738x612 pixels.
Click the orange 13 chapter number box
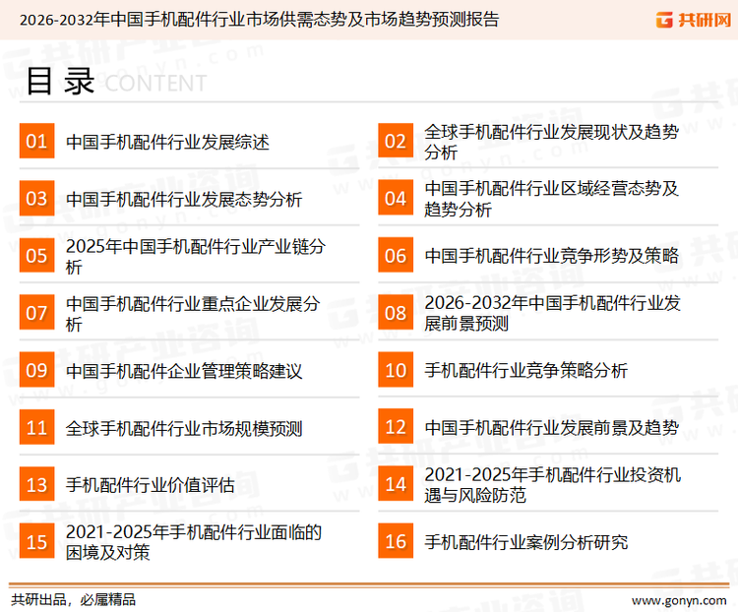point(36,484)
